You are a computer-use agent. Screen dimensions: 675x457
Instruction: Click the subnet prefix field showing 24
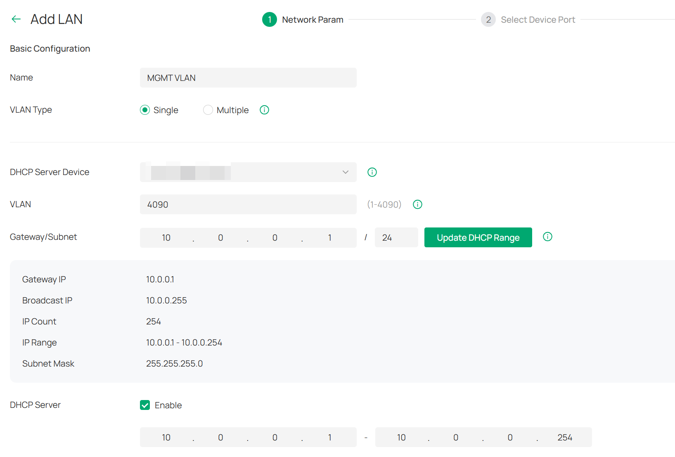coord(396,237)
